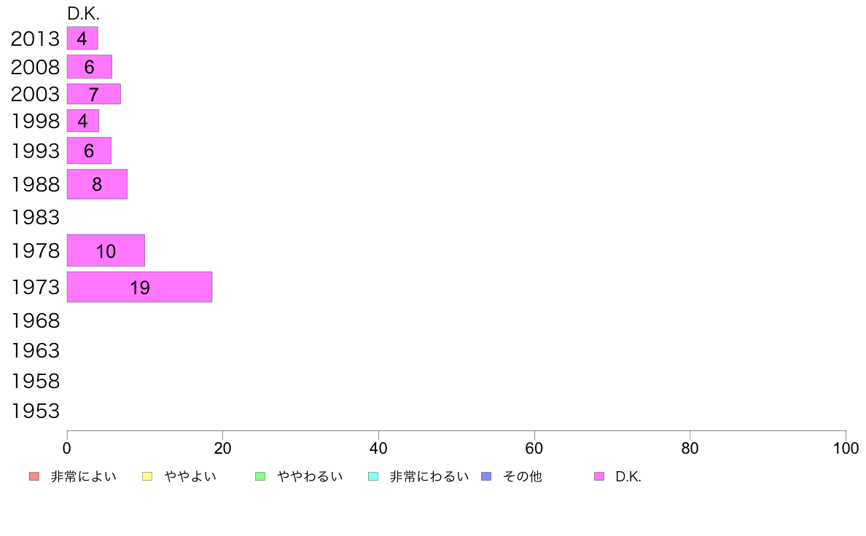Click the 100 axis tick label
Screen dimensions: 866x536
pyautogui.click(x=846, y=448)
